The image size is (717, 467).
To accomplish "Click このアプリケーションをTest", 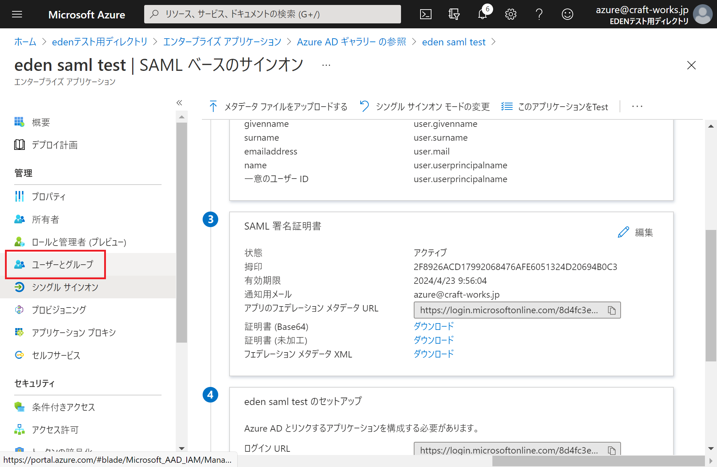I will pyautogui.click(x=554, y=106).
